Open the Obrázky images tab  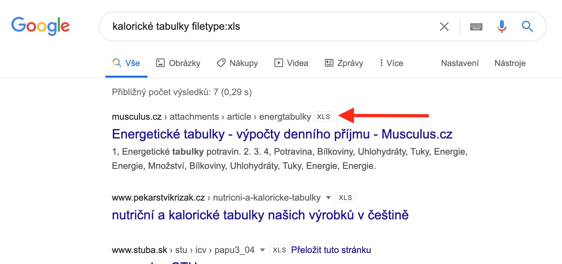point(178,63)
